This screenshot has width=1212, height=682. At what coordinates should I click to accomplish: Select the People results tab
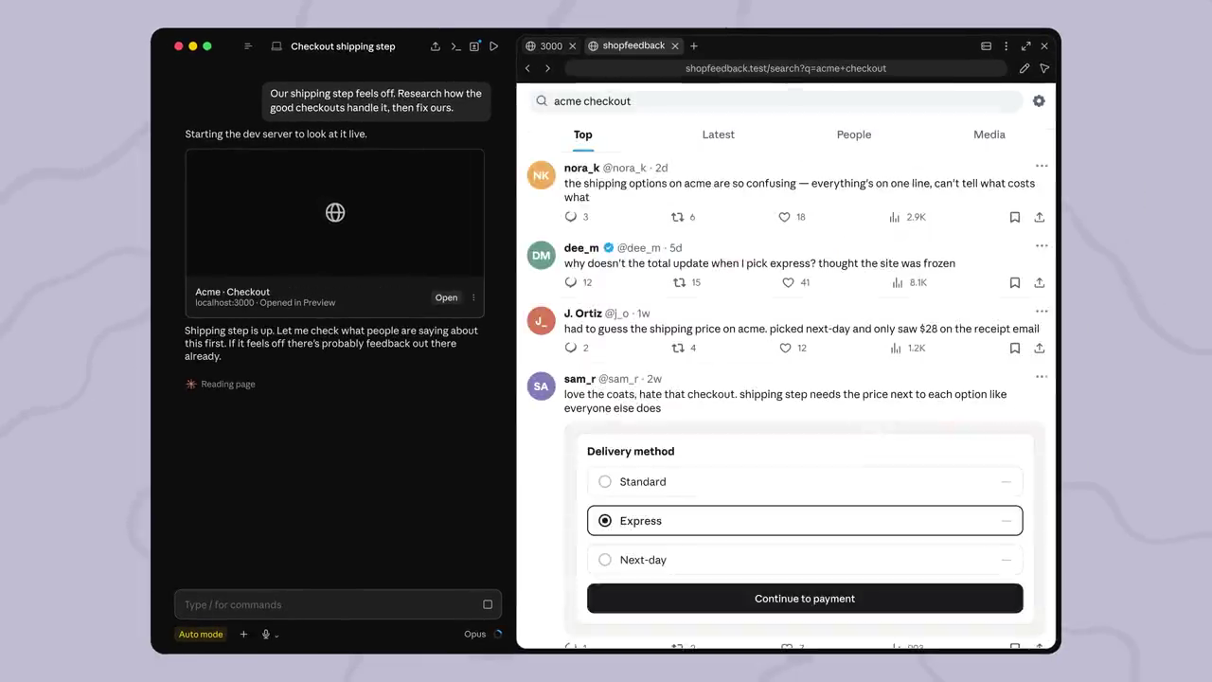[x=854, y=135]
